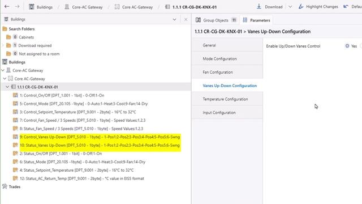Click the Core AC-Gateway room breadcrumb icon

117,7
